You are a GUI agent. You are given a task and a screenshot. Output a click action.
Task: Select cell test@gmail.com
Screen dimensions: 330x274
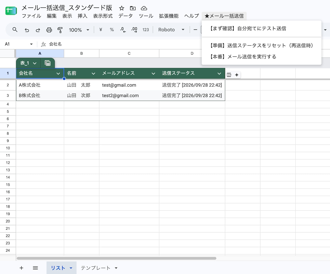pos(129,85)
